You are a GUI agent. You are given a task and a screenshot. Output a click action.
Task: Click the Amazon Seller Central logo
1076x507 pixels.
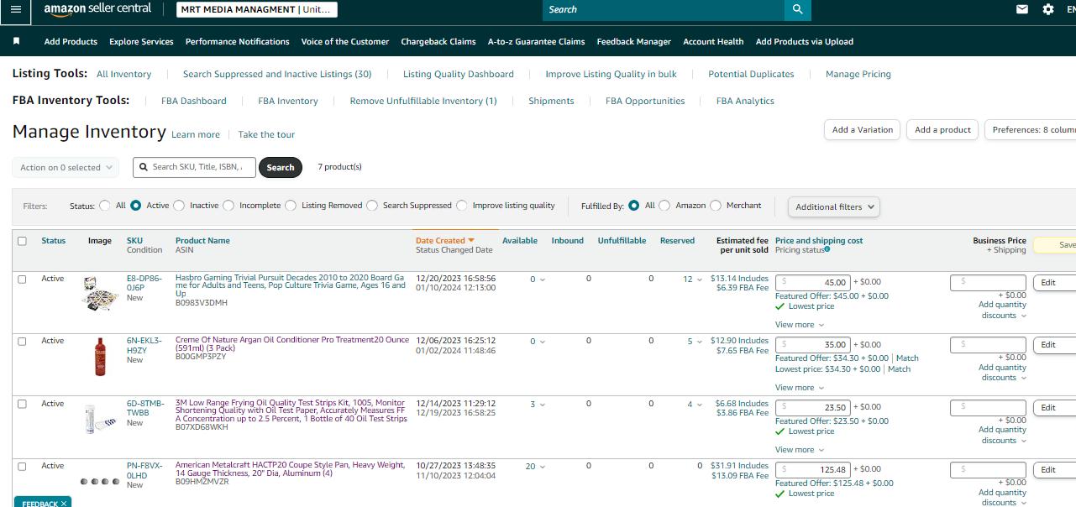[97, 9]
